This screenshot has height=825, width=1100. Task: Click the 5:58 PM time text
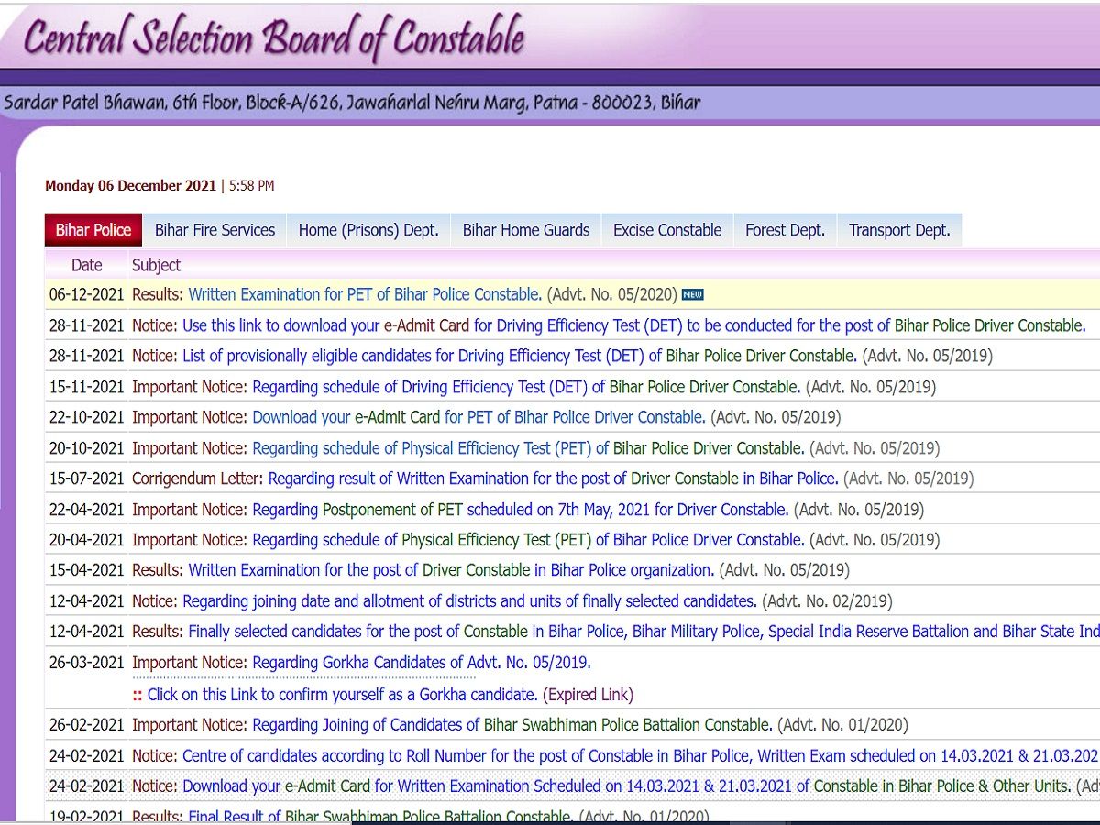click(x=251, y=186)
